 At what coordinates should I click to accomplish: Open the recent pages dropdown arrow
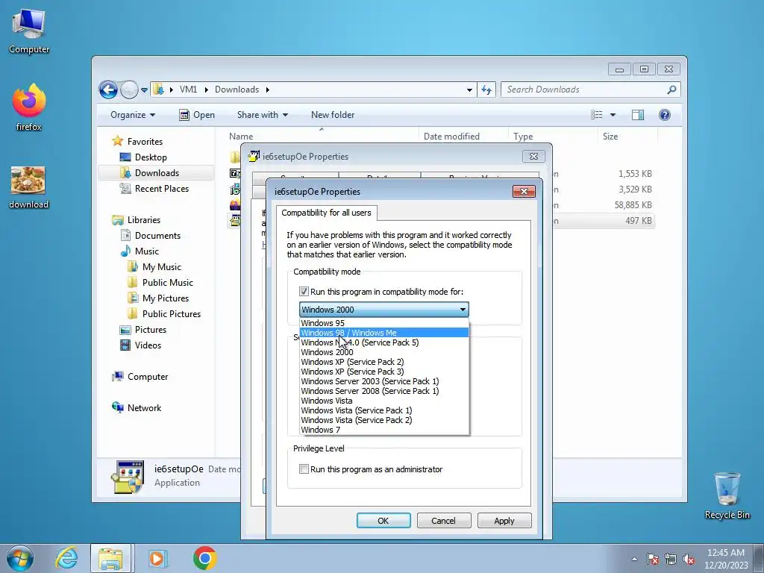coord(144,90)
